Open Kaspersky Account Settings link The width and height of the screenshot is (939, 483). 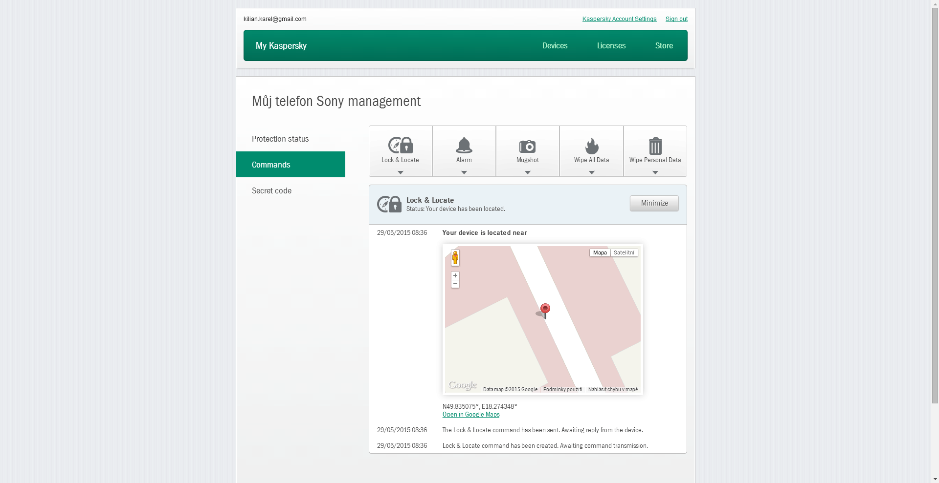coord(619,19)
